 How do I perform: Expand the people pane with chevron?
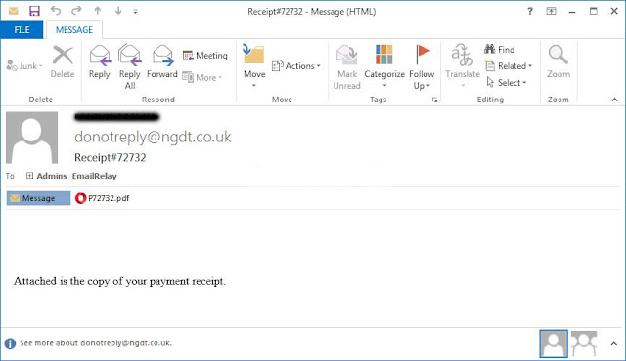tap(614, 343)
